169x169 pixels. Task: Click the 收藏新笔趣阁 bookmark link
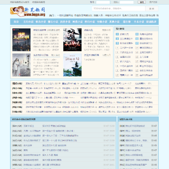38,2
